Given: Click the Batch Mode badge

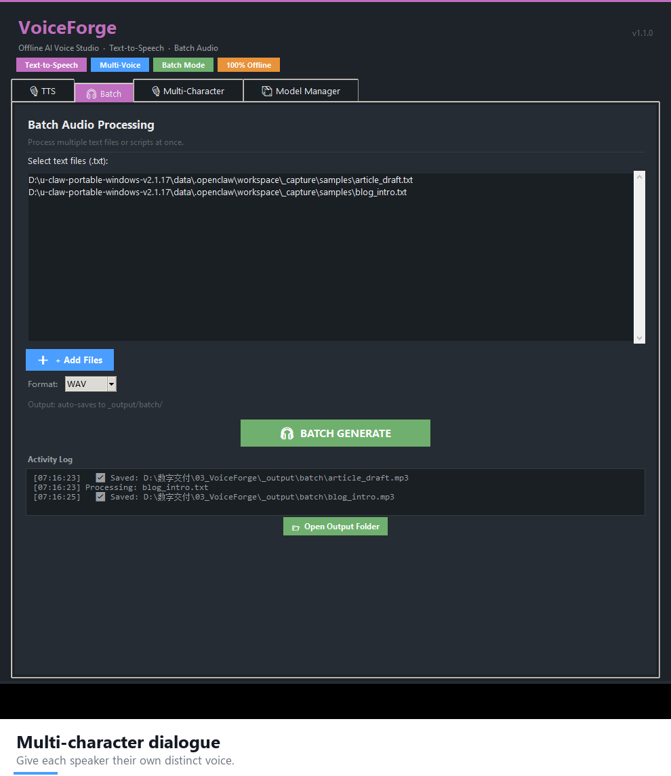Looking at the screenshot, I should [183, 65].
